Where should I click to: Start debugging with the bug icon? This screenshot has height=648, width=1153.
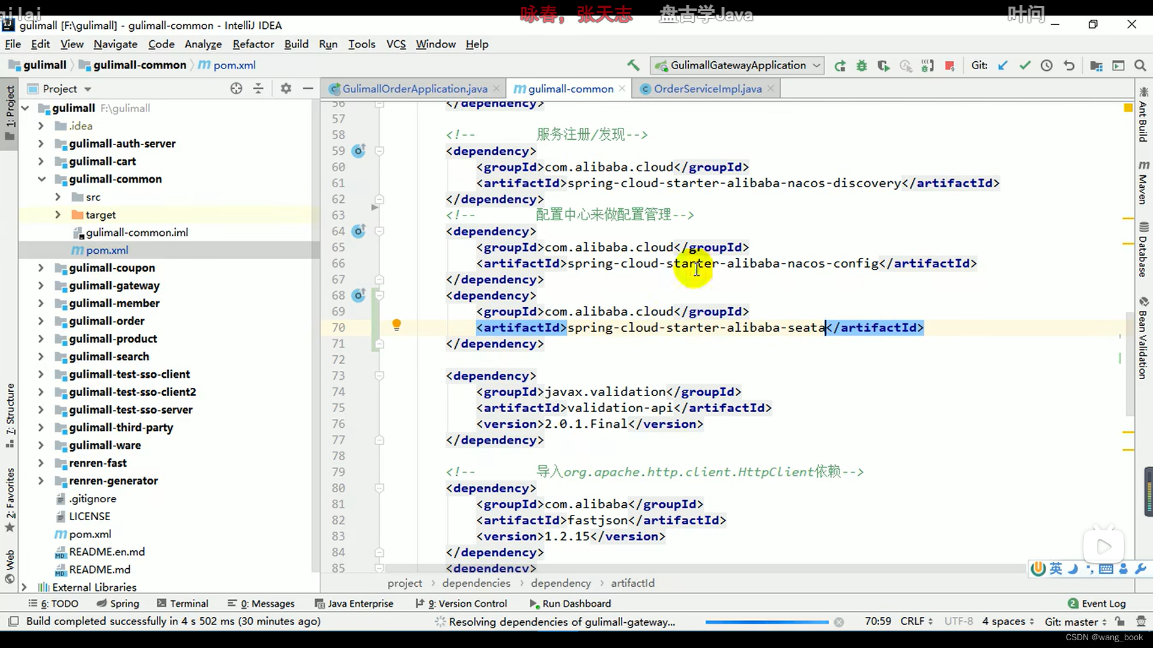tap(862, 65)
